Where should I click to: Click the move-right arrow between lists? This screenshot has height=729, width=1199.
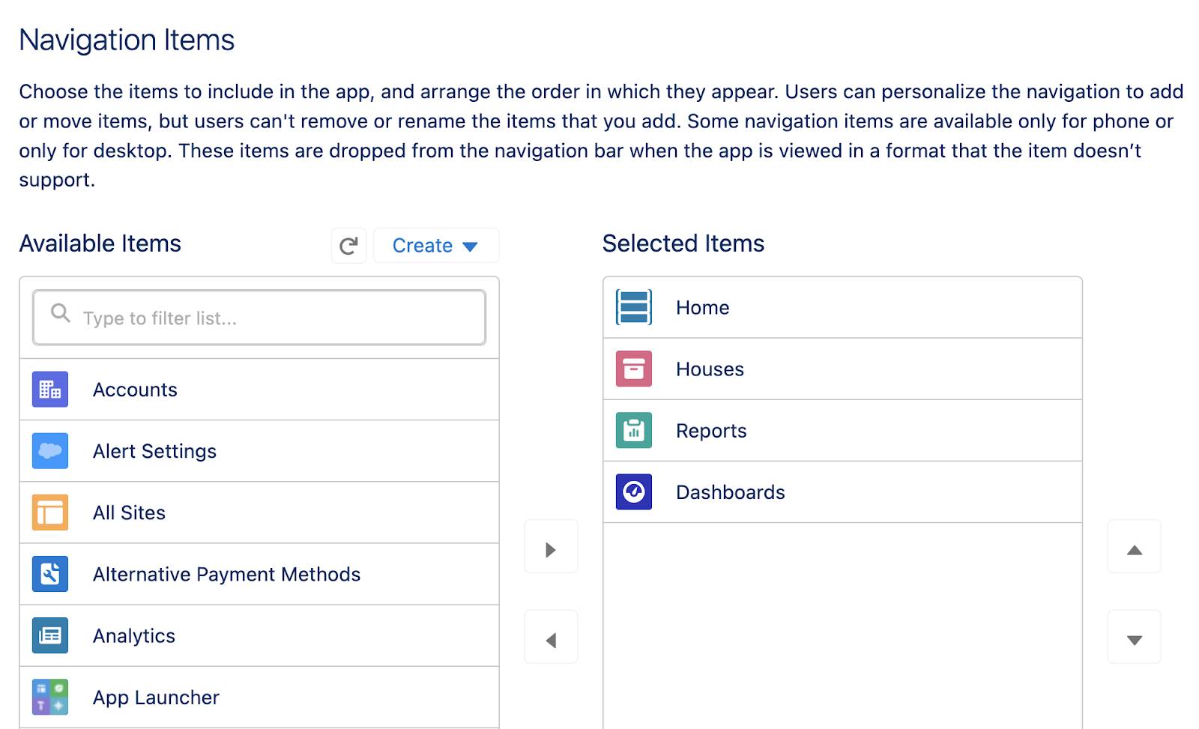point(551,548)
